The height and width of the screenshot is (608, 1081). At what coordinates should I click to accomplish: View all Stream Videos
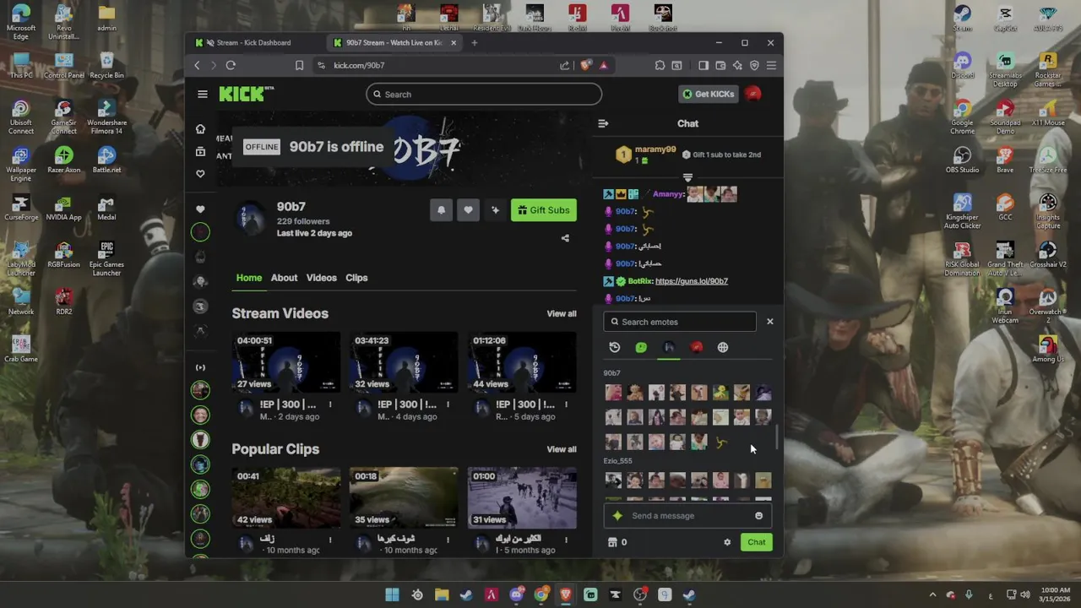click(562, 313)
